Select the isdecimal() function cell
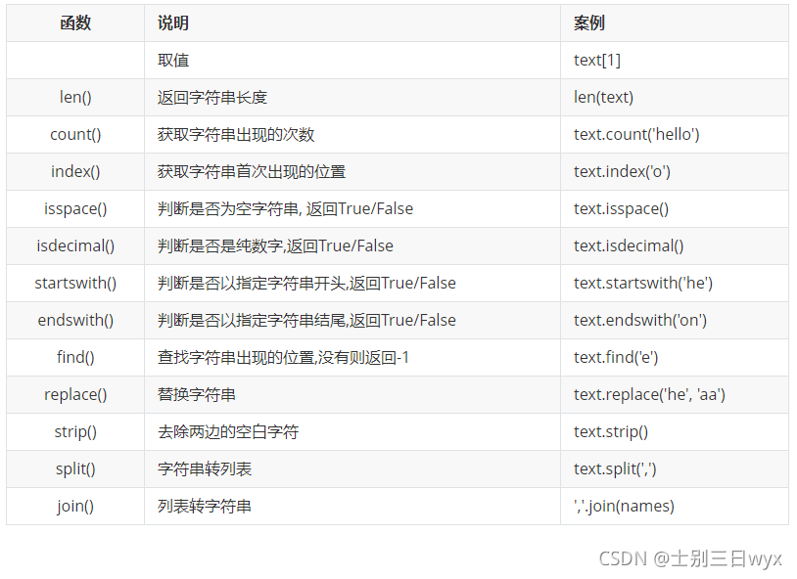 pyautogui.click(x=75, y=245)
